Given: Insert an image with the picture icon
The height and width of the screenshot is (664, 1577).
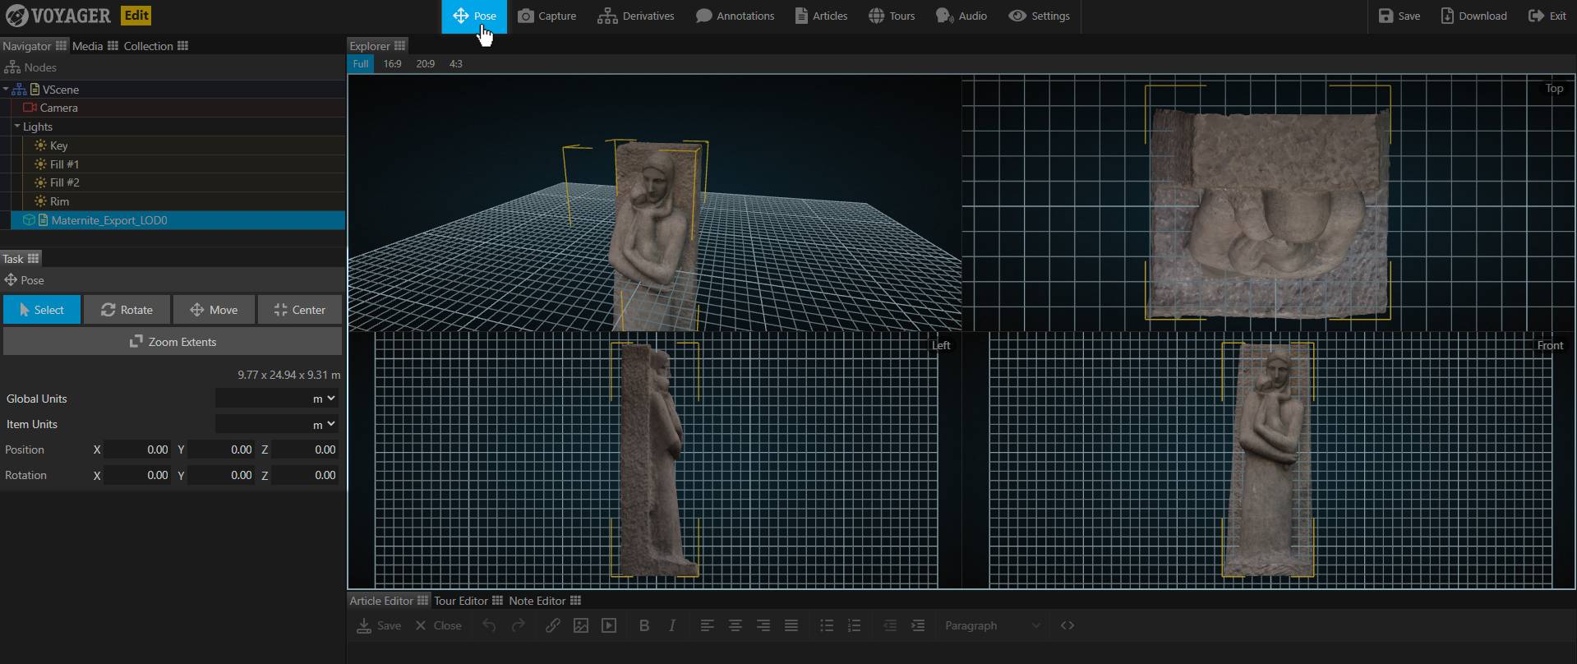Looking at the screenshot, I should click(581, 625).
